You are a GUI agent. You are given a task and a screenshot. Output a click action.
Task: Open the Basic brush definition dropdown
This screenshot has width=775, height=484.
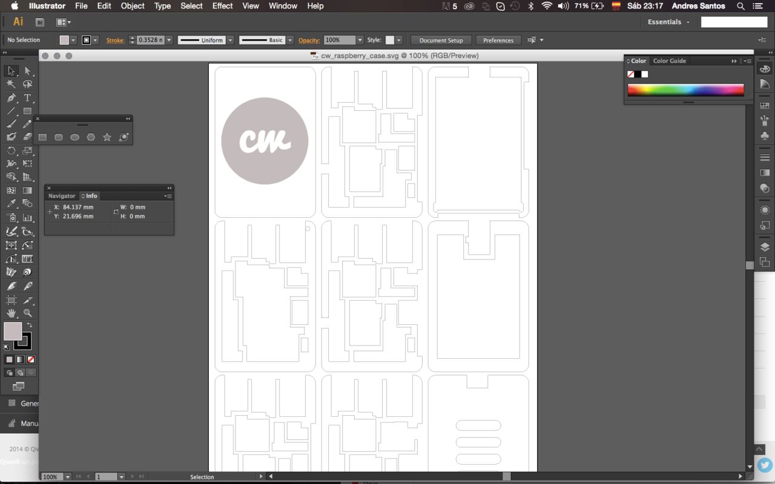[x=290, y=40]
